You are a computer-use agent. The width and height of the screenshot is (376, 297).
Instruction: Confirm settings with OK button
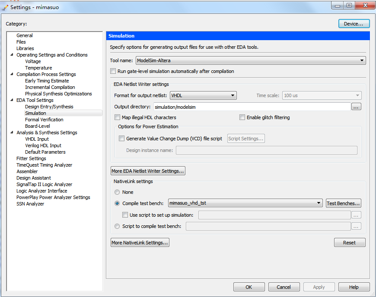(249, 287)
